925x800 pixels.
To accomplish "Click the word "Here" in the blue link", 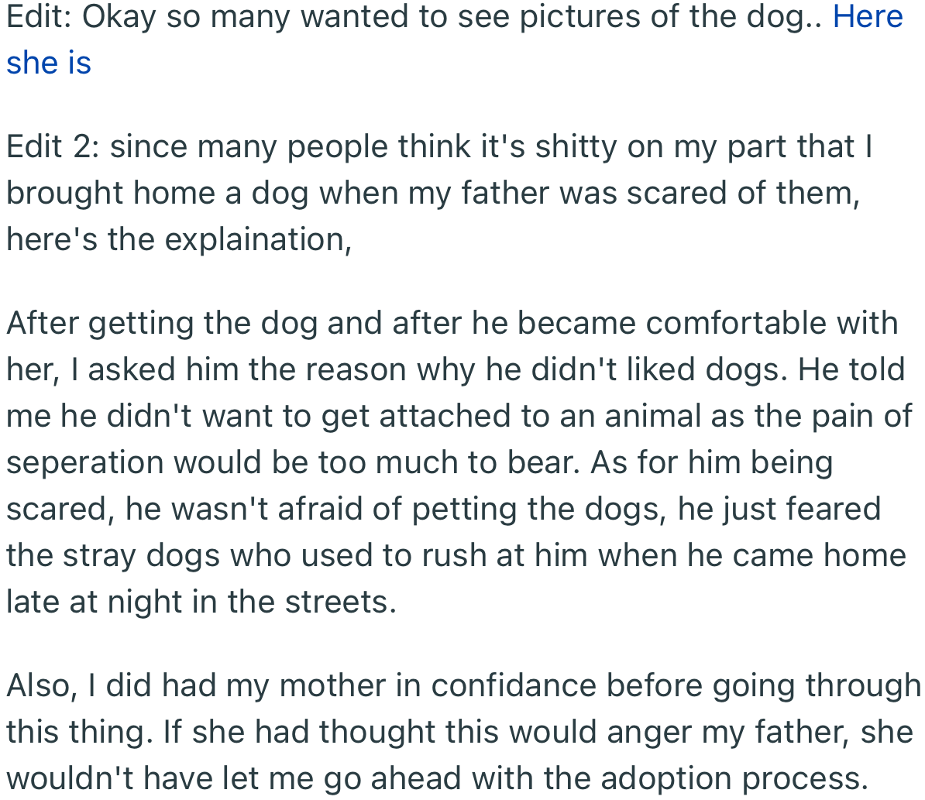I will point(868,17).
